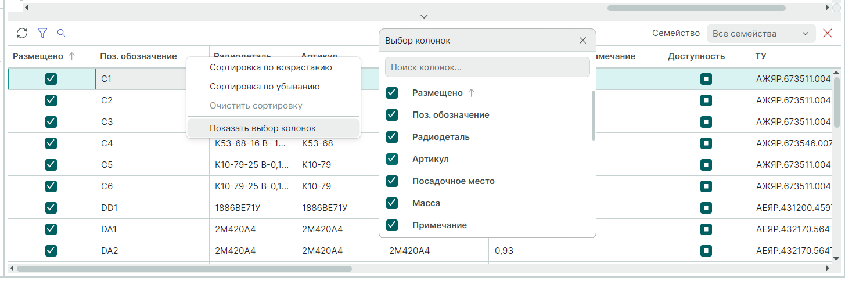The height and width of the screenshot is (281, 845).
Task: Collapse panel using the down chevron
Action: (x=424, y=16)
